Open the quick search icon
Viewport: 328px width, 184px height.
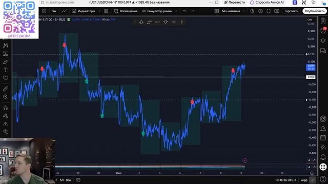tap(252, 11)
